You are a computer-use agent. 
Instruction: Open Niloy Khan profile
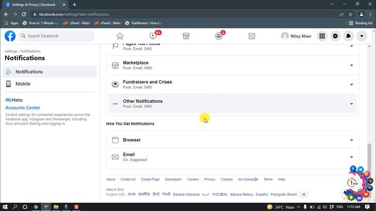[296, 36]
